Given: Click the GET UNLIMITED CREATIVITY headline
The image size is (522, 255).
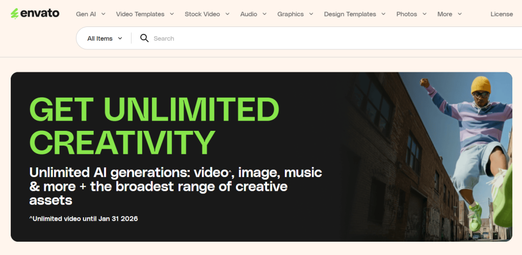Looking at the screenshot, I should pyautogui.click(x=154, y=126).
